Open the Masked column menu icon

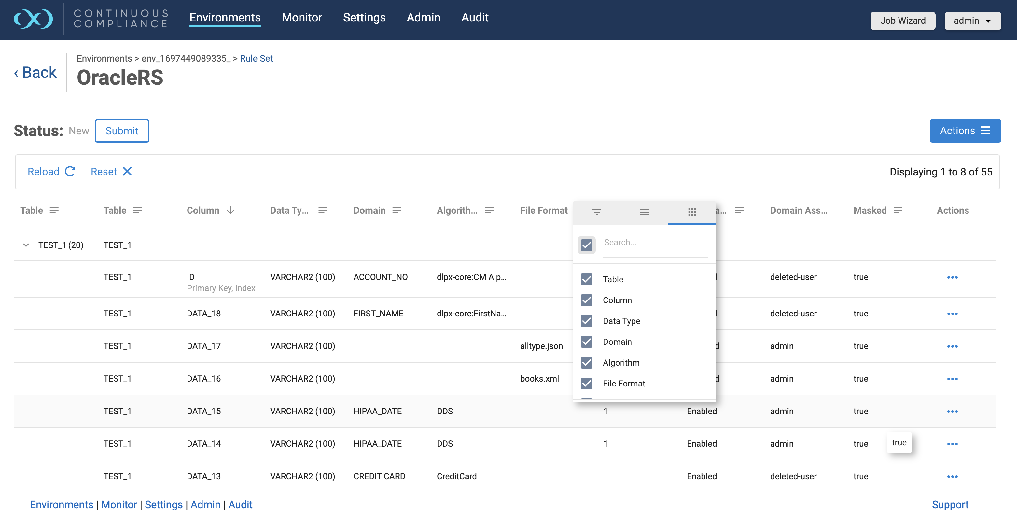[898, 211]
